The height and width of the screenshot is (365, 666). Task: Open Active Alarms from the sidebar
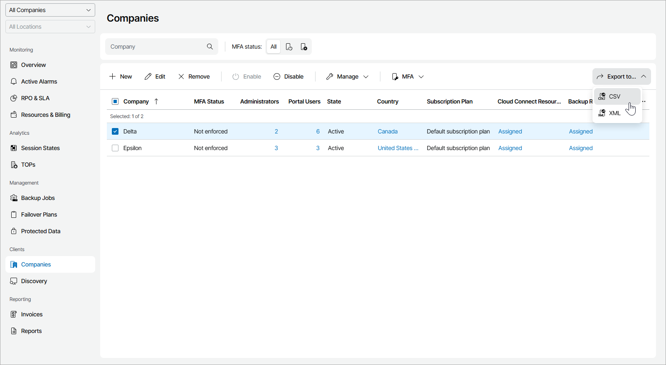coord(39,81)
